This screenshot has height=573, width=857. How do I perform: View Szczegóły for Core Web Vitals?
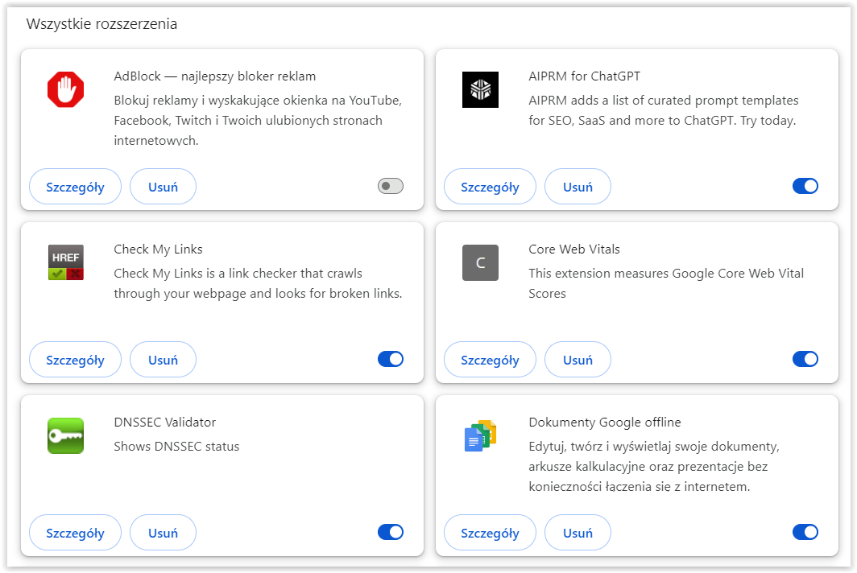click(491, 360)
